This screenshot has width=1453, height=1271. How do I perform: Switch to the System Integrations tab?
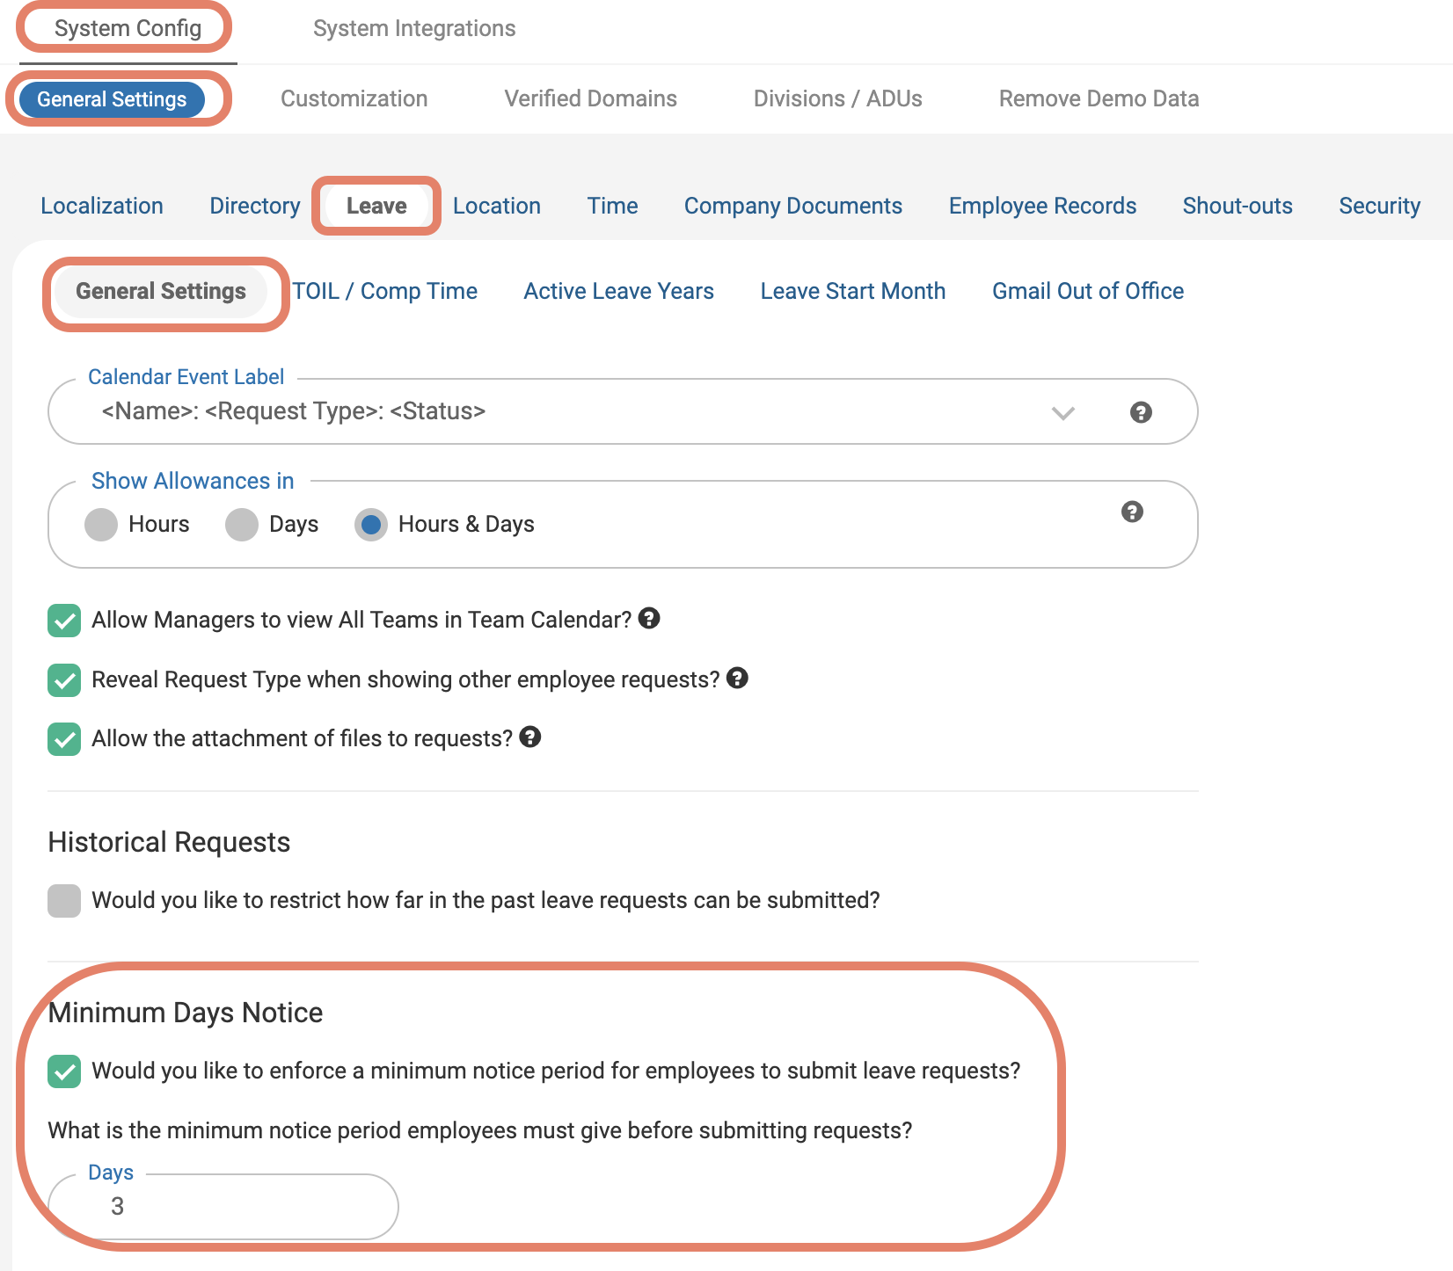(x=413, y=27)
